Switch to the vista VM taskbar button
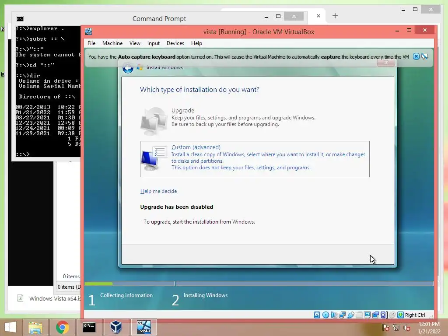This screenshot has width=448, height=336. pyautogui.click(x=143, y=327)
